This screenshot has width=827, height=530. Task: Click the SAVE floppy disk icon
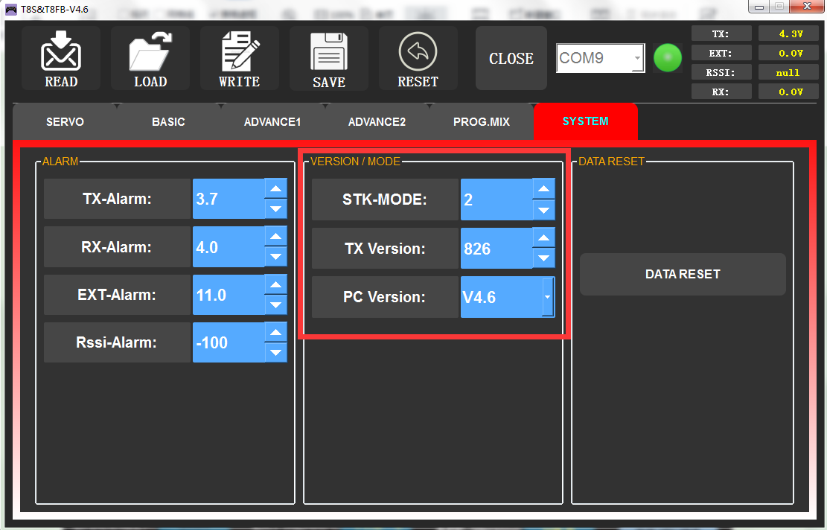click(328, 54)
